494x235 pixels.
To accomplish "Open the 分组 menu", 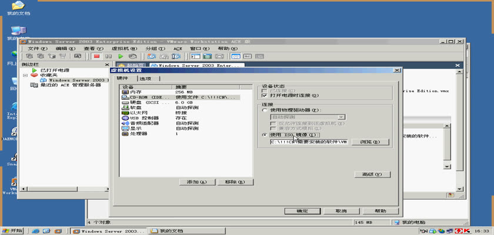I will [155, 48].
